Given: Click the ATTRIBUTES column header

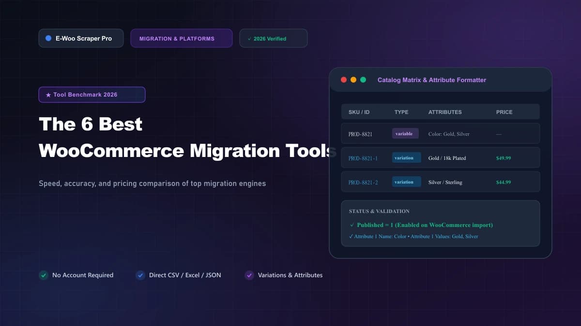Looking at the screenshot, I should pos(445,112).
